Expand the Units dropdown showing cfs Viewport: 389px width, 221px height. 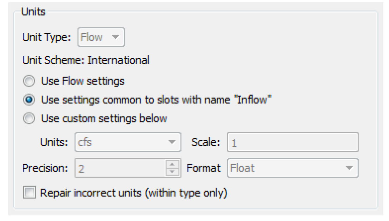(x=128, y=142)
